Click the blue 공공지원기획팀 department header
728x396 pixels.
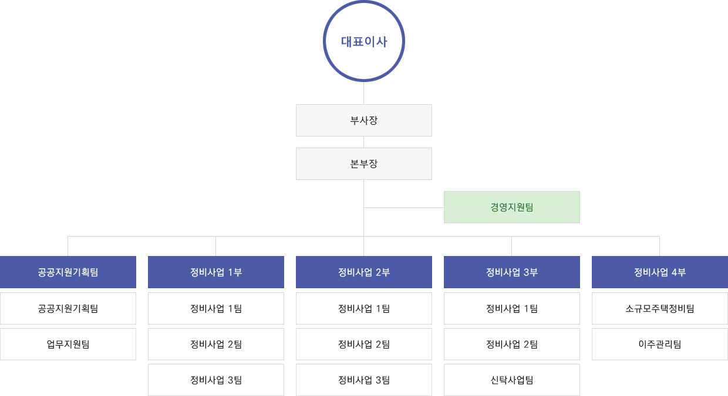[x=68, y=272]
